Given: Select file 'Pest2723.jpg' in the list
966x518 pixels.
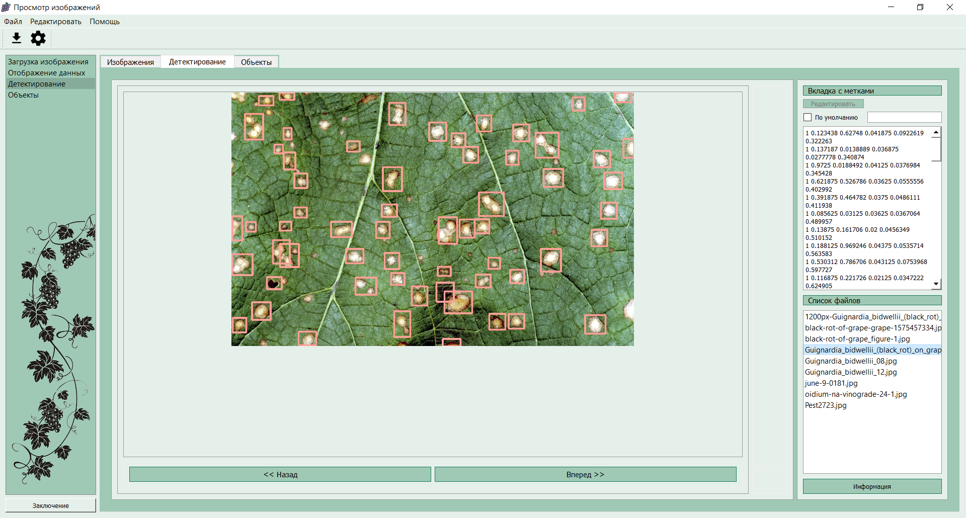Looking at the screenshot, I should 826,405.
